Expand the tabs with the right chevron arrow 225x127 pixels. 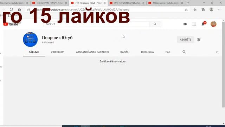(217, 52)
